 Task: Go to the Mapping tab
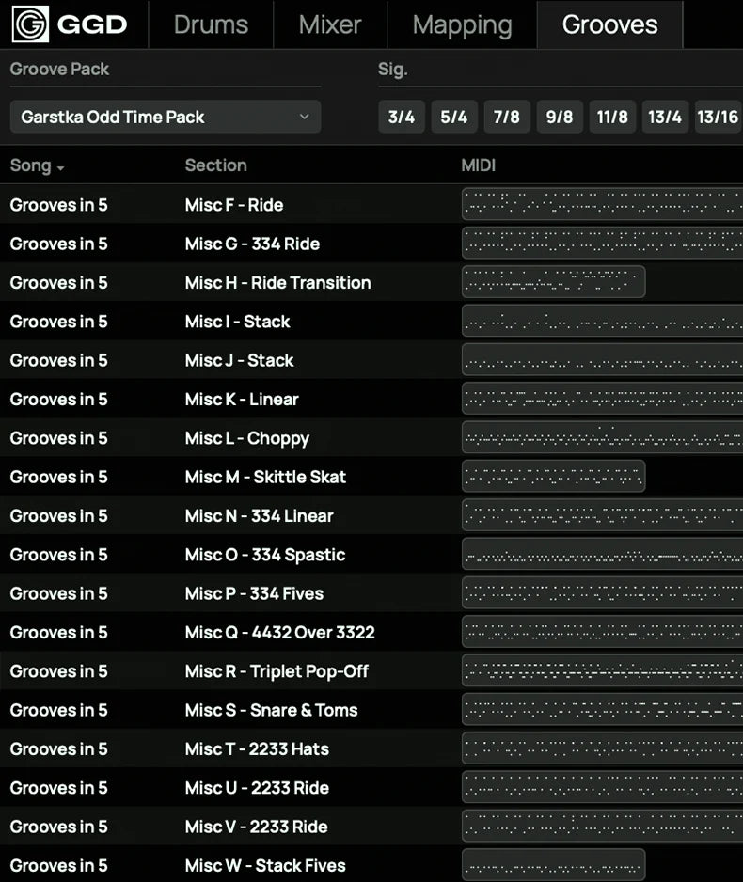coord(462,24)
